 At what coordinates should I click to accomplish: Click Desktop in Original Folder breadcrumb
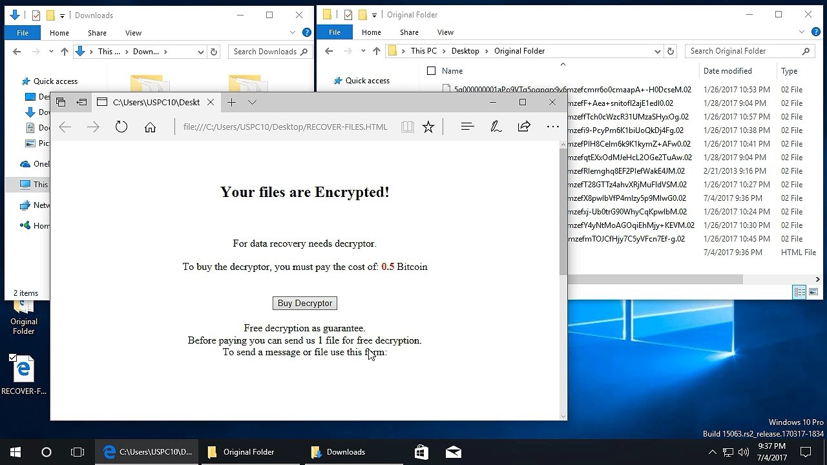tap(465, 51)
